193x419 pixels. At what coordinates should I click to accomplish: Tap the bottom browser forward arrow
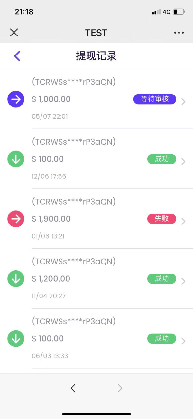pos(120,388)
